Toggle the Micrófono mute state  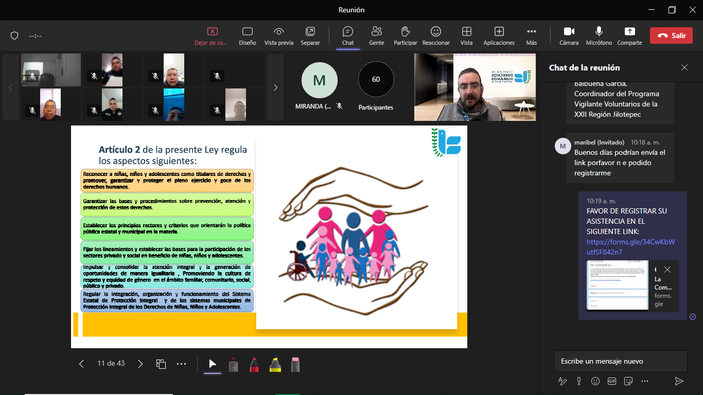point(599,35)
